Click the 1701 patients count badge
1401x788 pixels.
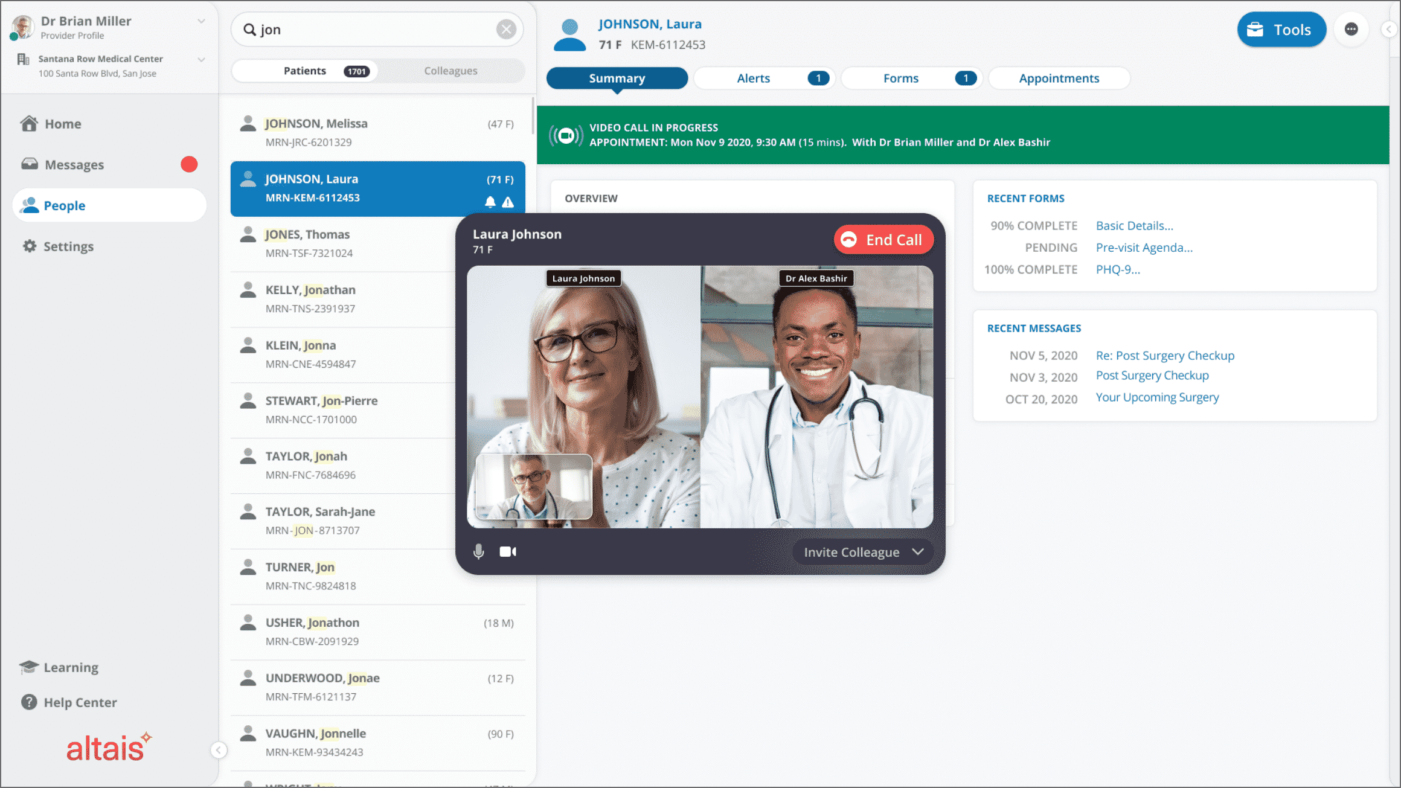click(x=356, y=71)
